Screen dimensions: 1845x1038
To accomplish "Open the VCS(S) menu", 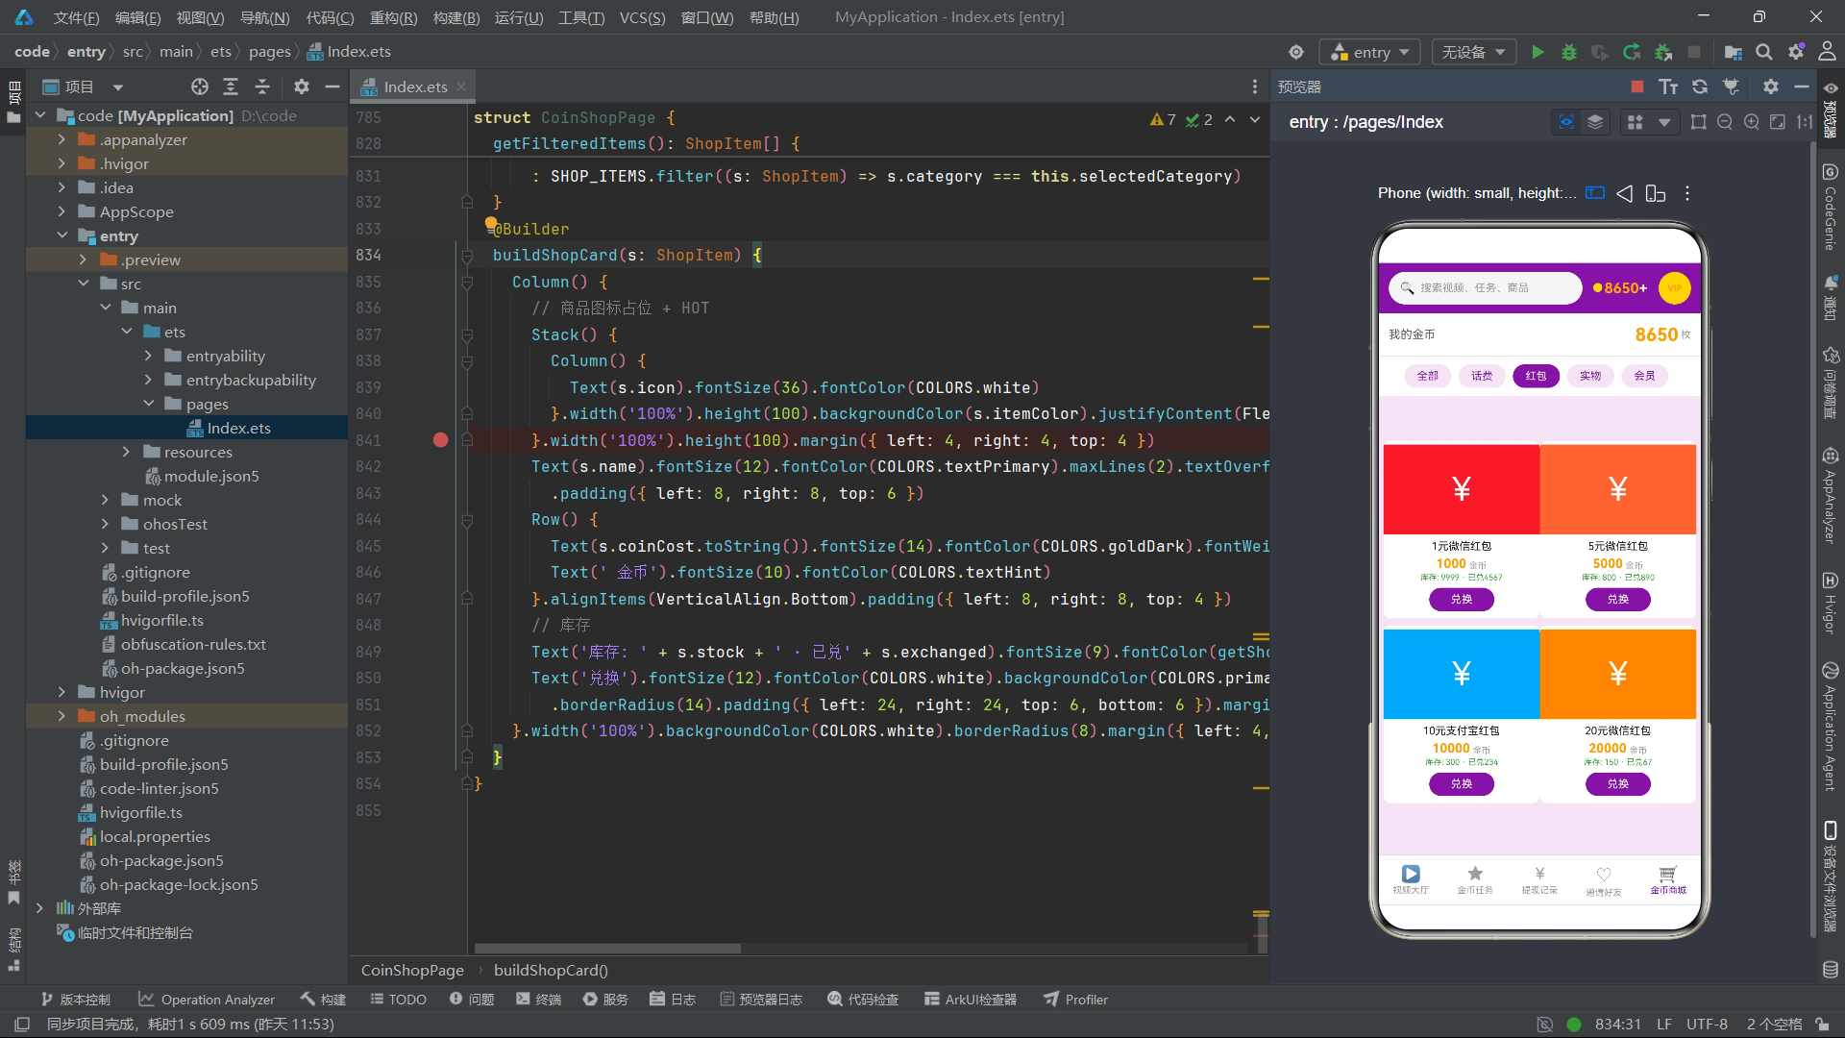I will [642, 17].
